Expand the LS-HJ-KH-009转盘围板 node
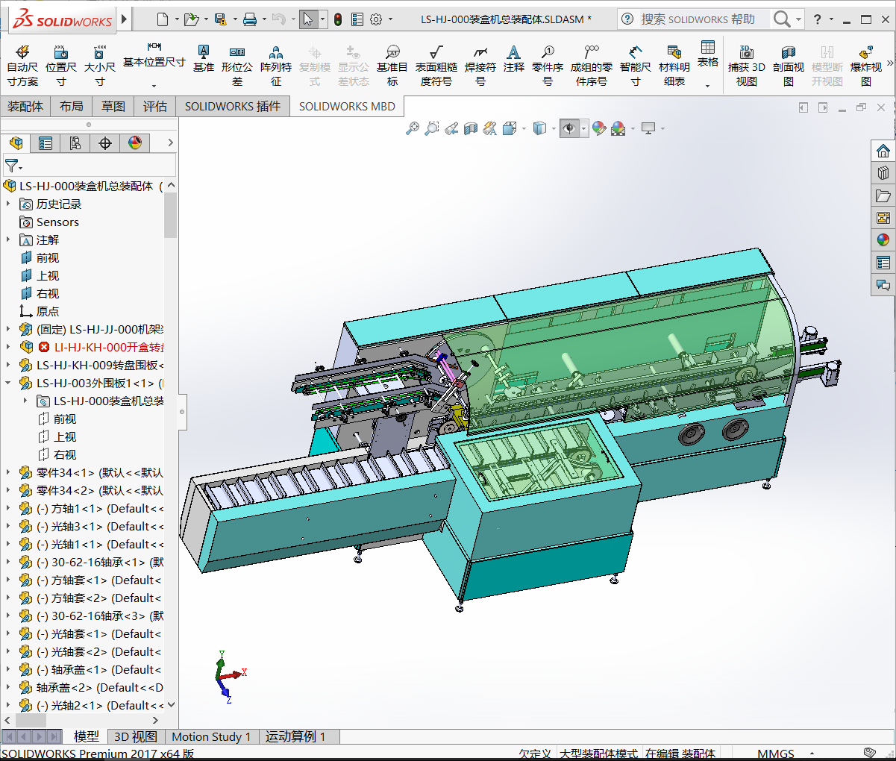This screenshot has height=761, width=896. pyautogui.click(x=8, y=365)
